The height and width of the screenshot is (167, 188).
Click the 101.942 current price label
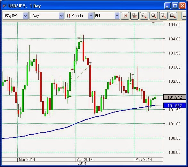tap(175, 97)
